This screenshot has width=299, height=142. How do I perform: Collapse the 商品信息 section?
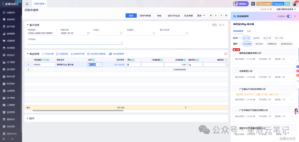tap(28, 54)
